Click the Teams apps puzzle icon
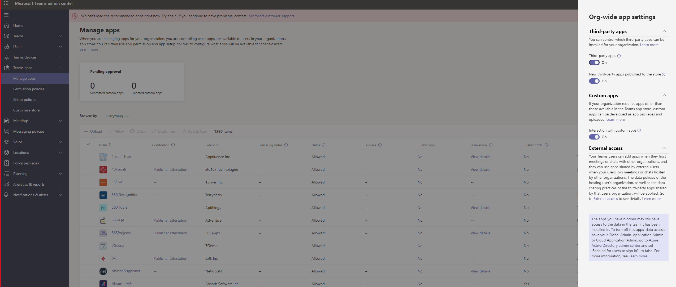The width and height of the screenshot is (676, 287). click(7, 68)
